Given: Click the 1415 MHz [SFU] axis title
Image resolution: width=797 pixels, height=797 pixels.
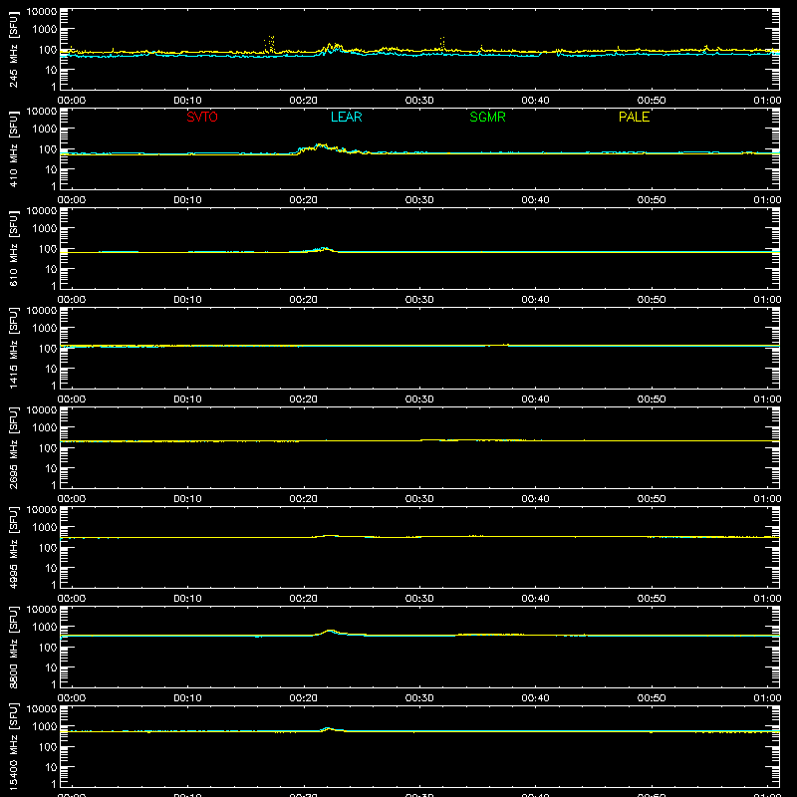Looking at the screenshot, I should [13, 348].
